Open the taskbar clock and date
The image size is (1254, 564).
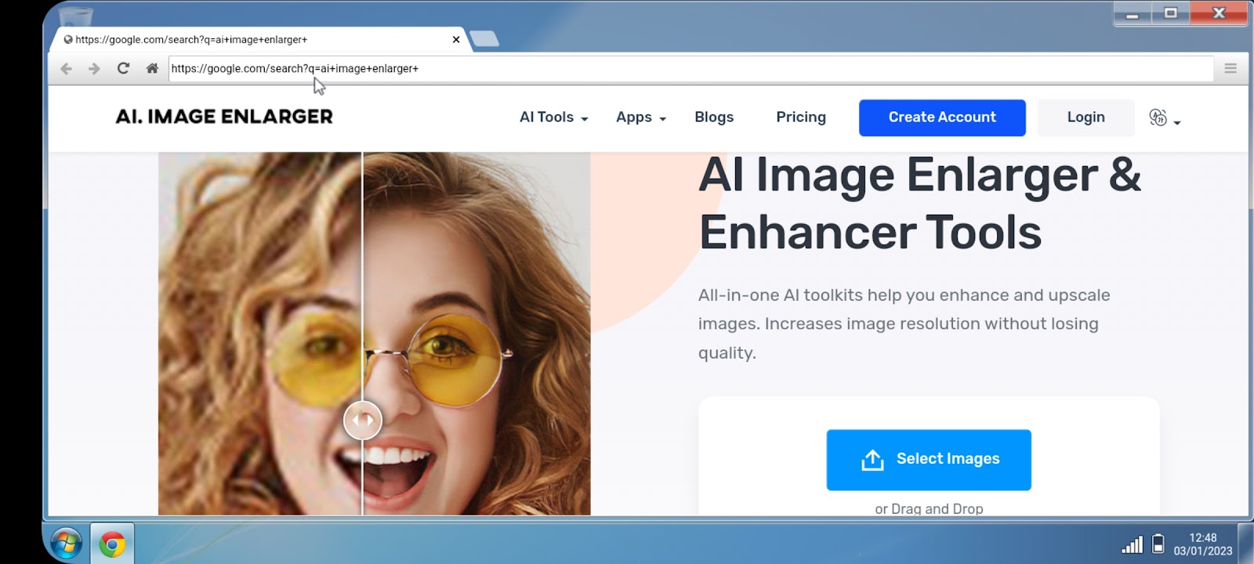click(x=1203, y=544)
